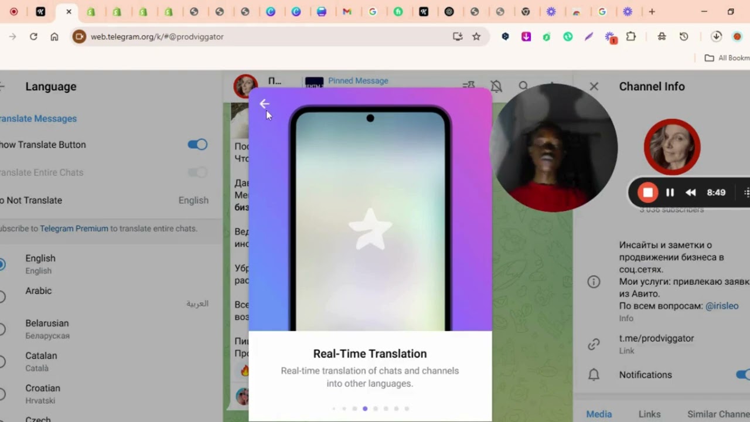Click the "Language" settings title

(x=51, y=87)
